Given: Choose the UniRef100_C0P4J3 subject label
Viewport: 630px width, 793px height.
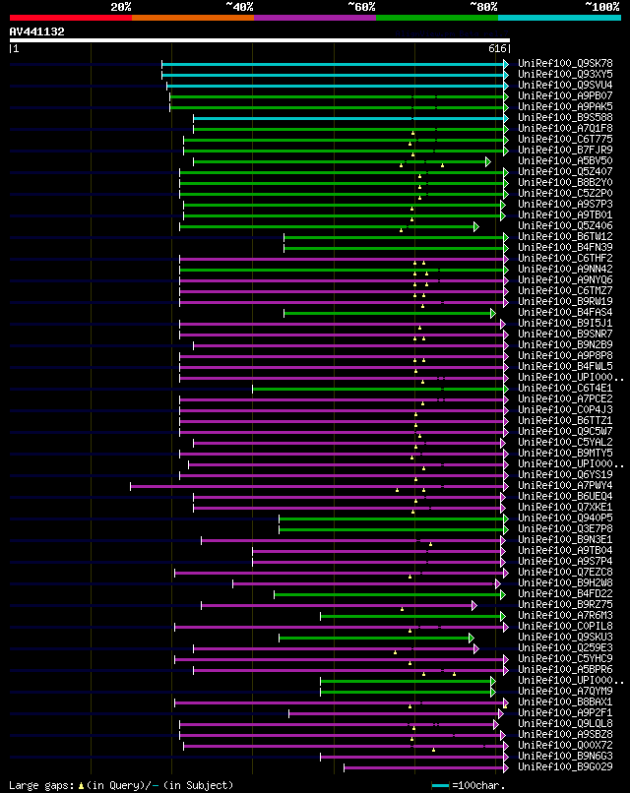Looking at the screenshot, I should click(565, 409).
